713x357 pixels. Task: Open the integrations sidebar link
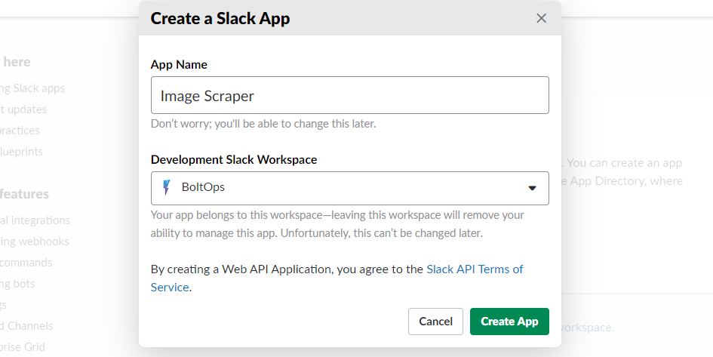pyautogui.click(x=35, y=220)
